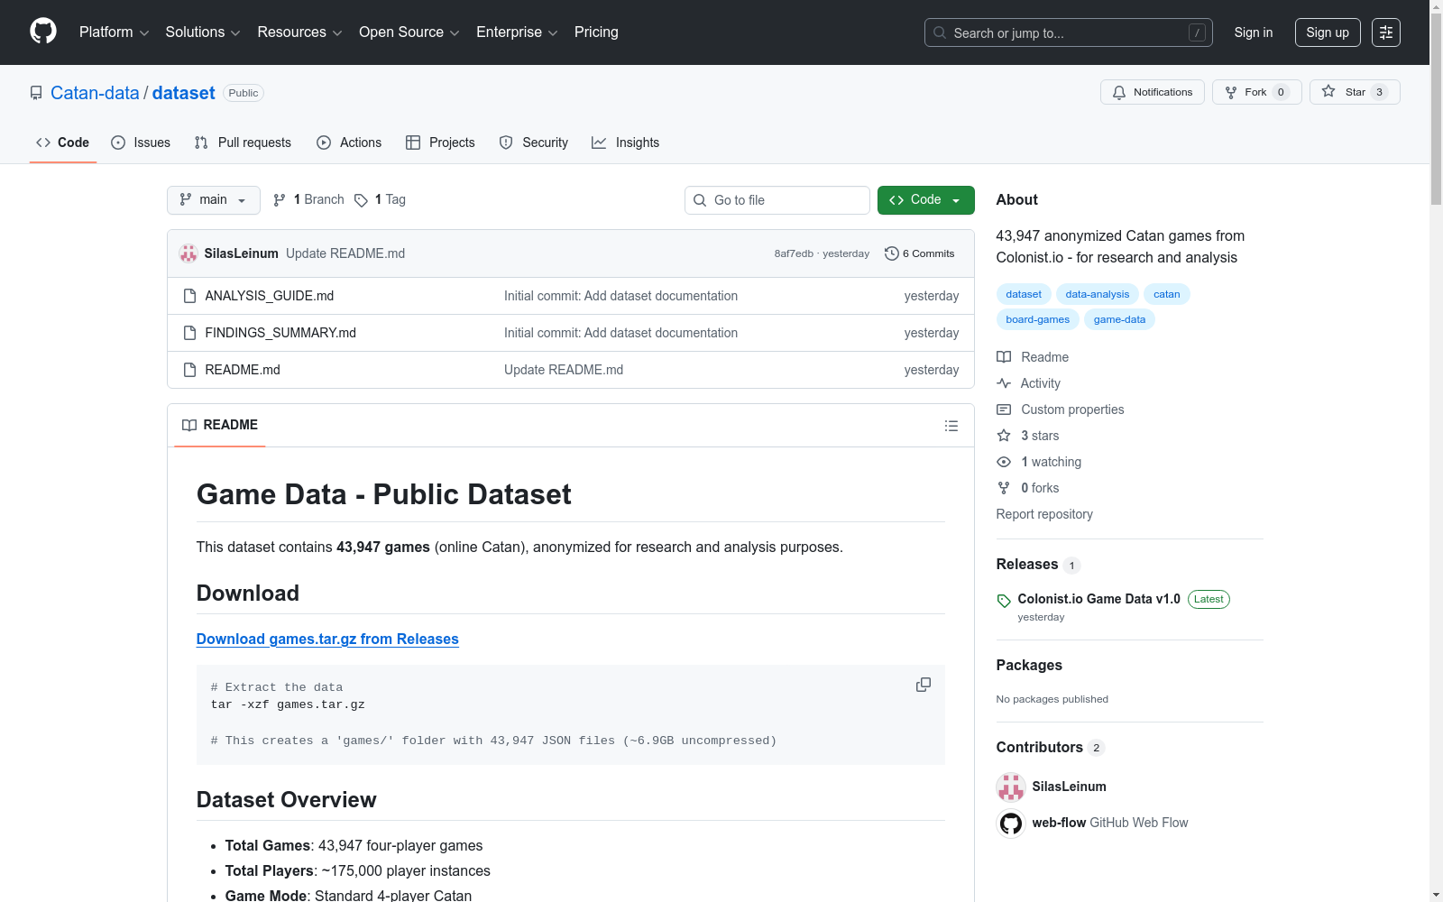The height and width of the screenshot is (902, 1443).
Task: Copy the tar extract code snippet
Action: [x=924, y=685]
